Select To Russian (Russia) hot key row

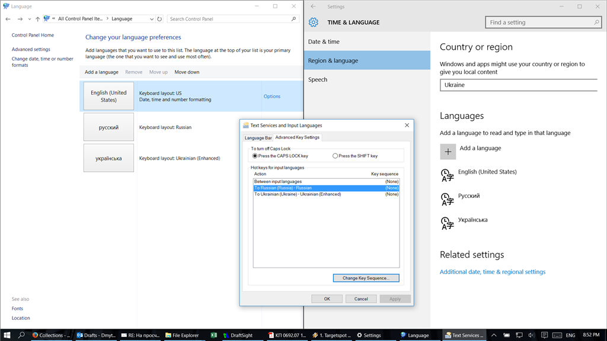coord(327,188)
